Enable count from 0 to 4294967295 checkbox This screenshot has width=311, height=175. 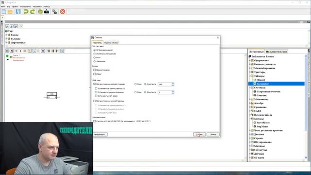[94, 121]
